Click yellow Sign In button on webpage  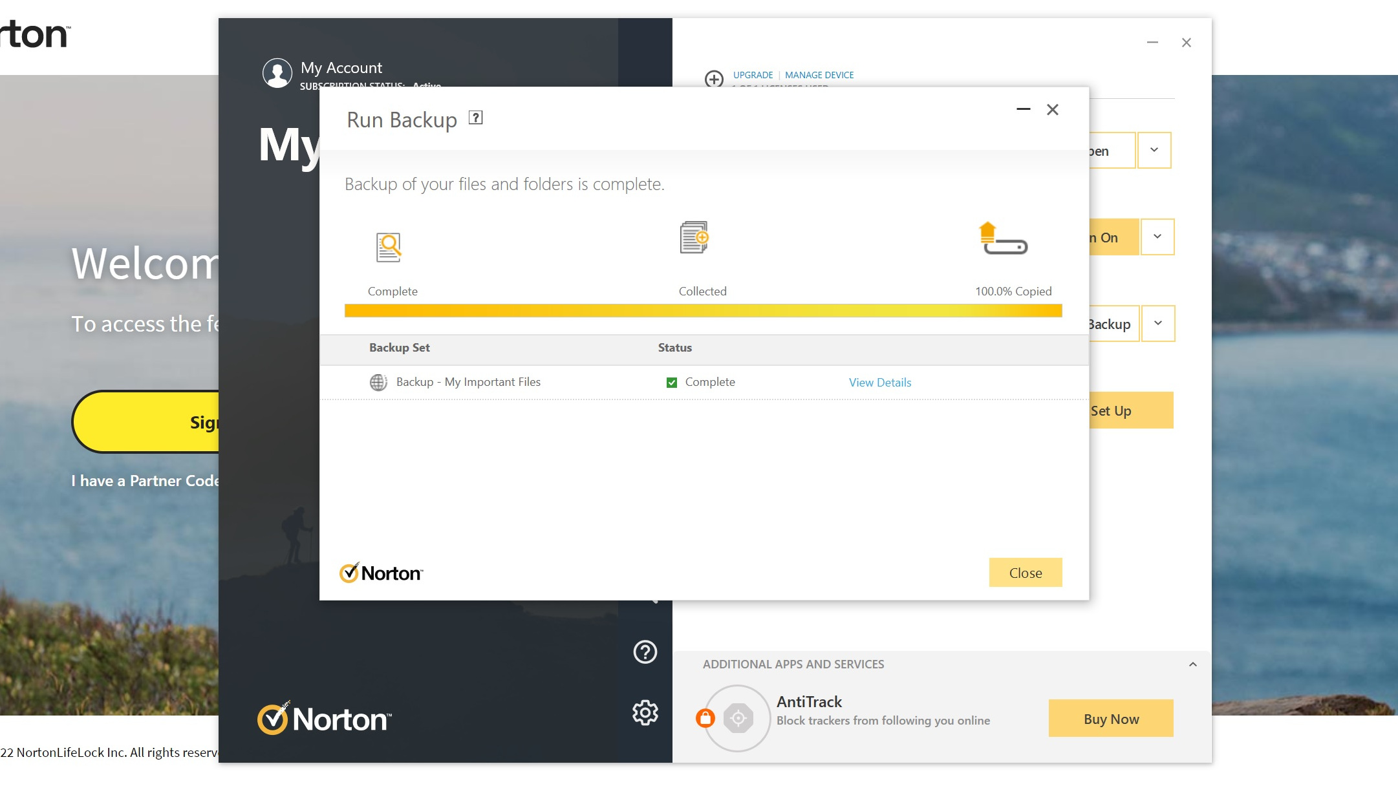click(x=145, y=421)
